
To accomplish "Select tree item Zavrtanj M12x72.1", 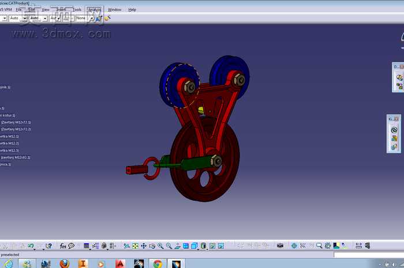I will 16,122.
